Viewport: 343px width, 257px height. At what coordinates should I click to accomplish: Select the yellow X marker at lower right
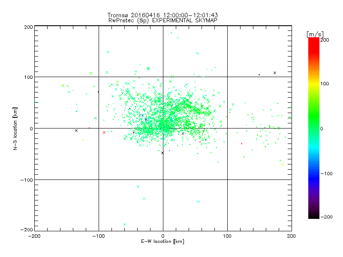click(283, 164)
